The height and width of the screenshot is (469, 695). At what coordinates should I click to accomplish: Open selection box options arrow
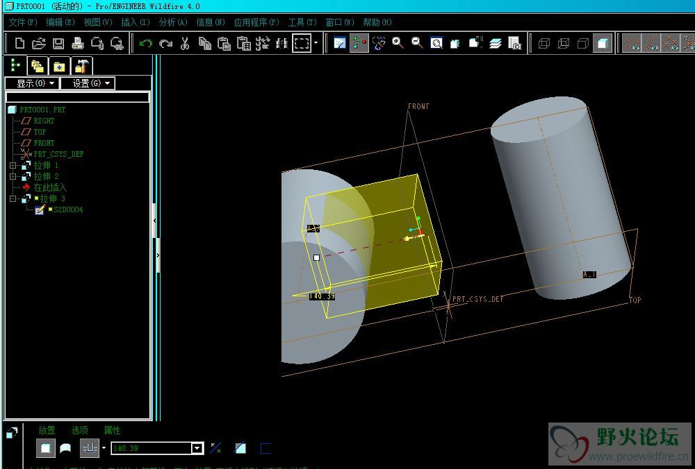[316, 43]
